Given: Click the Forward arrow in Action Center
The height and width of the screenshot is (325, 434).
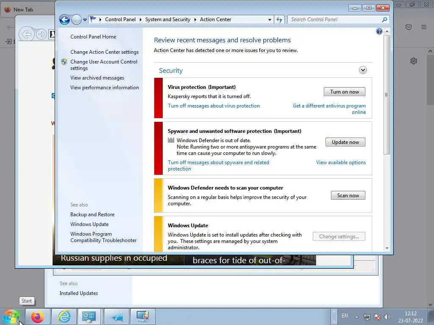Looking at the screenshot, I should (x=76, y=19).
